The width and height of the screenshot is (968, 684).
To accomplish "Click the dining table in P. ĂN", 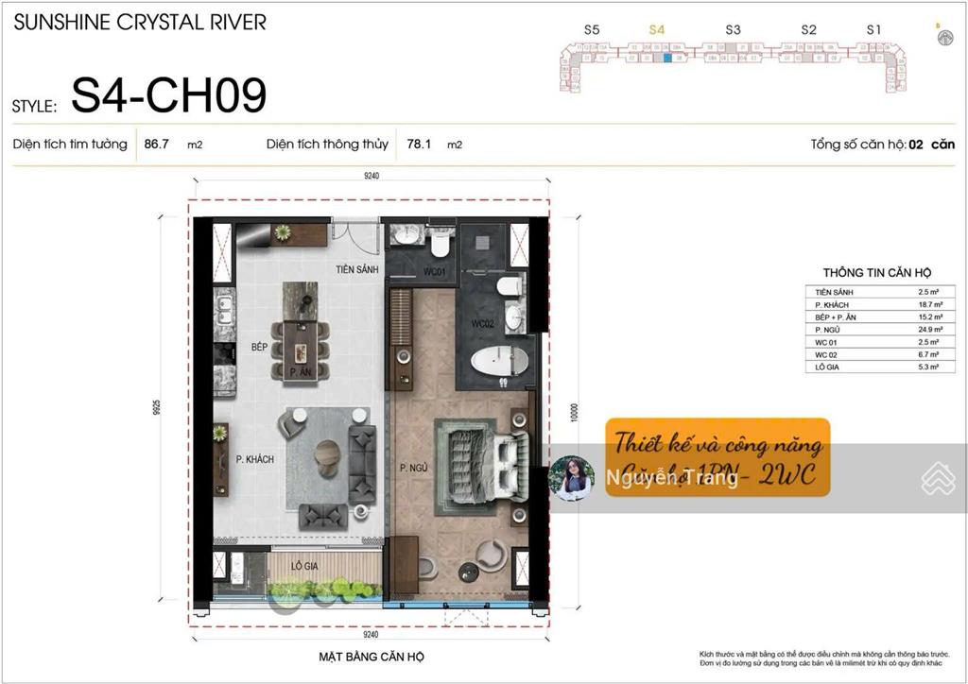I will tap(301, 351).
